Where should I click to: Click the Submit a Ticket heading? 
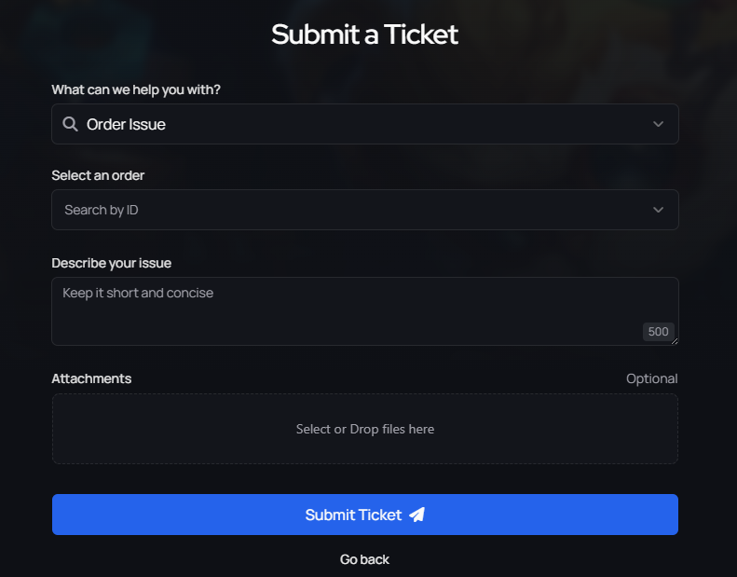364,34
